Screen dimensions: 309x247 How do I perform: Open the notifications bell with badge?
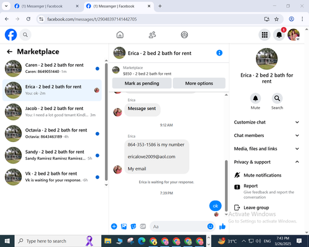pos(279,35)
